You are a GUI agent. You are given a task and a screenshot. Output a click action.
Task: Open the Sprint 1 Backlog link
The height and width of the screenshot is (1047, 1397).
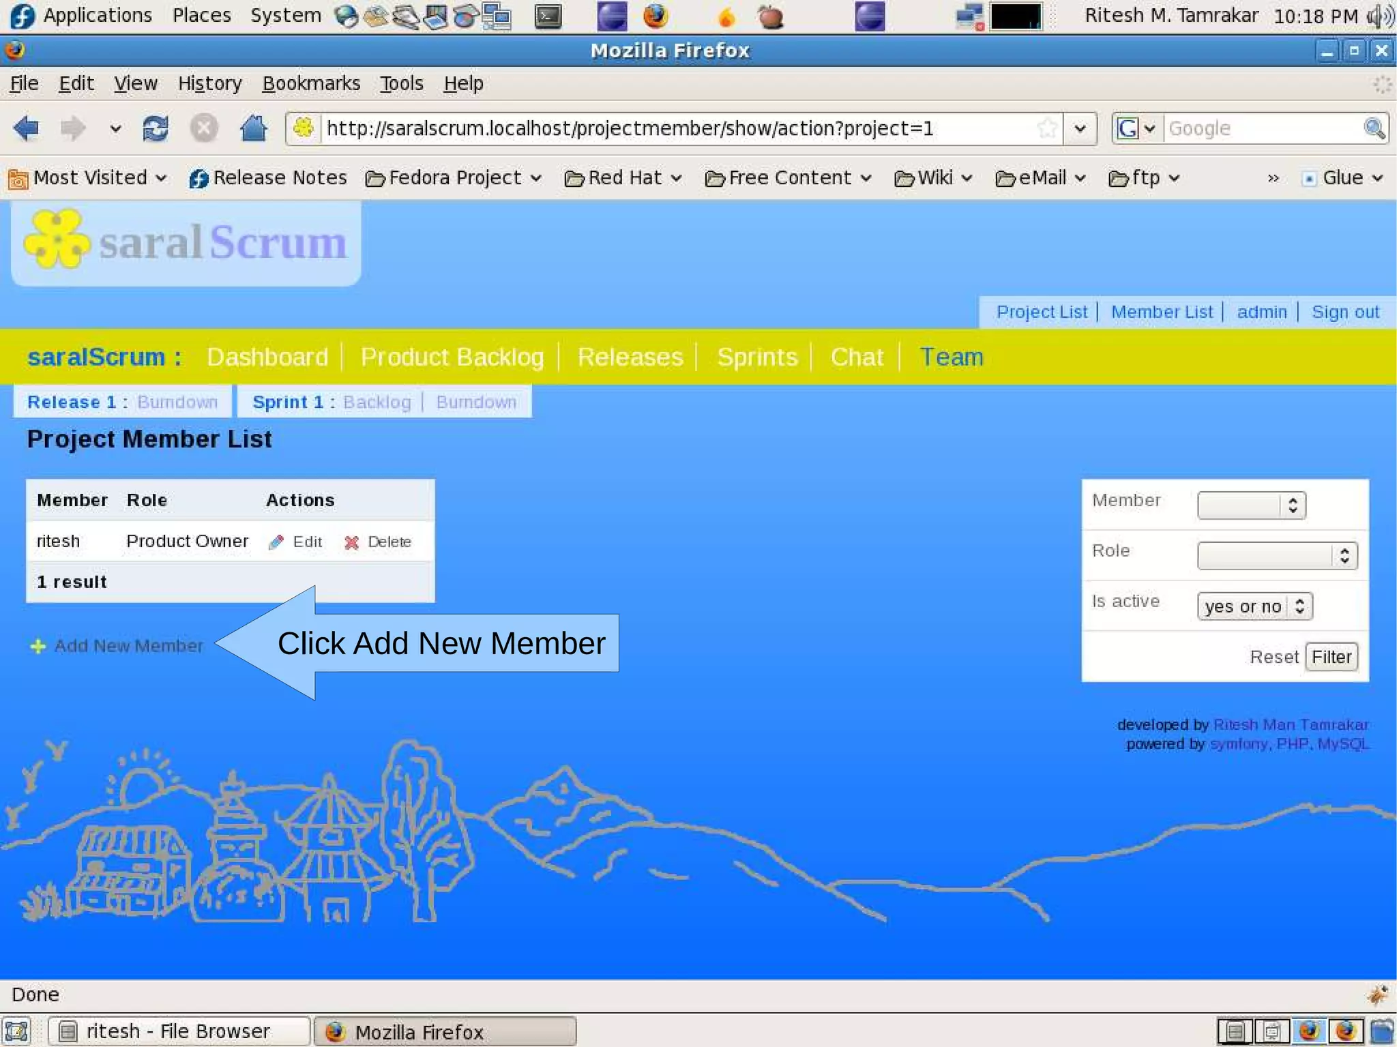[377, 402]
